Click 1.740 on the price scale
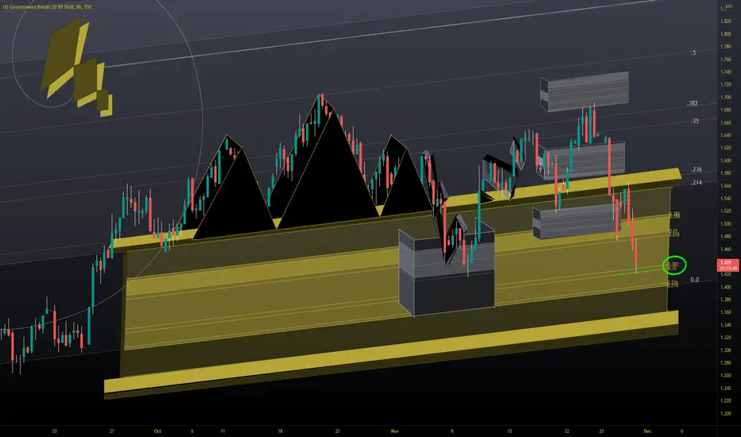741x437 pixels. (x=725, y=72)
